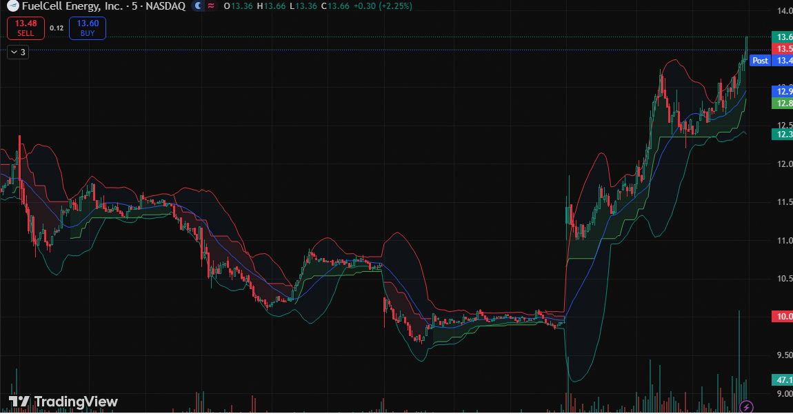
Task: Click the pink approximately-equal data status icon
Action: pos(211,6)
